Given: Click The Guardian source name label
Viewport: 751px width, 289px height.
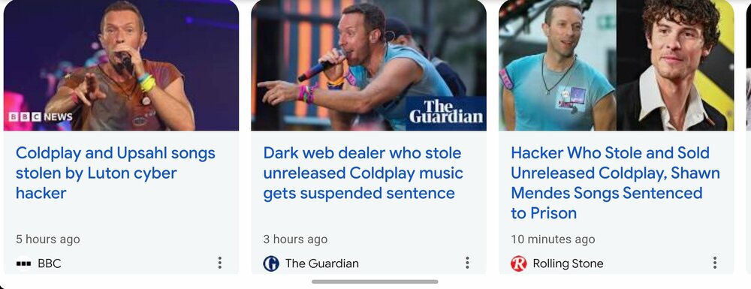Looking at the screenshot, I should [322, 263].
